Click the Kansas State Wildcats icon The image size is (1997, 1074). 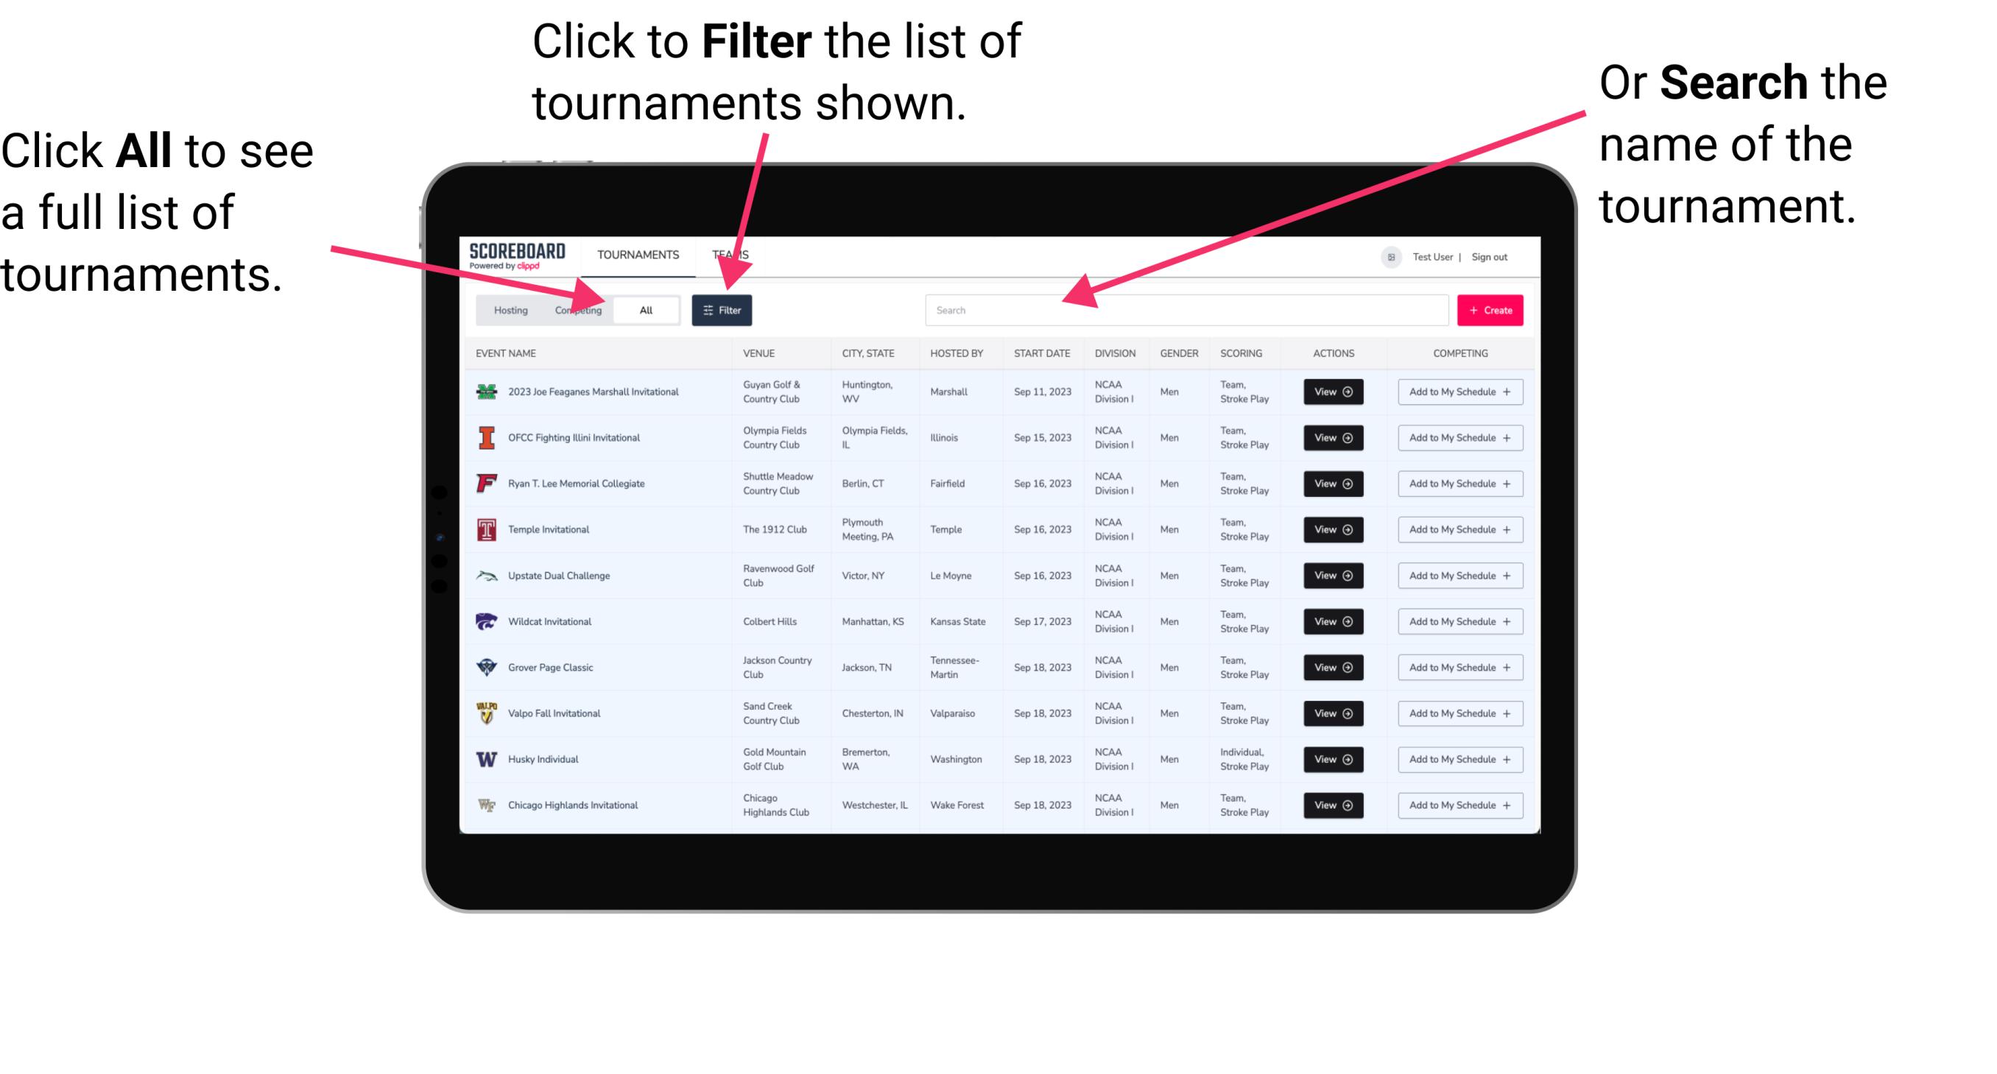485,621
